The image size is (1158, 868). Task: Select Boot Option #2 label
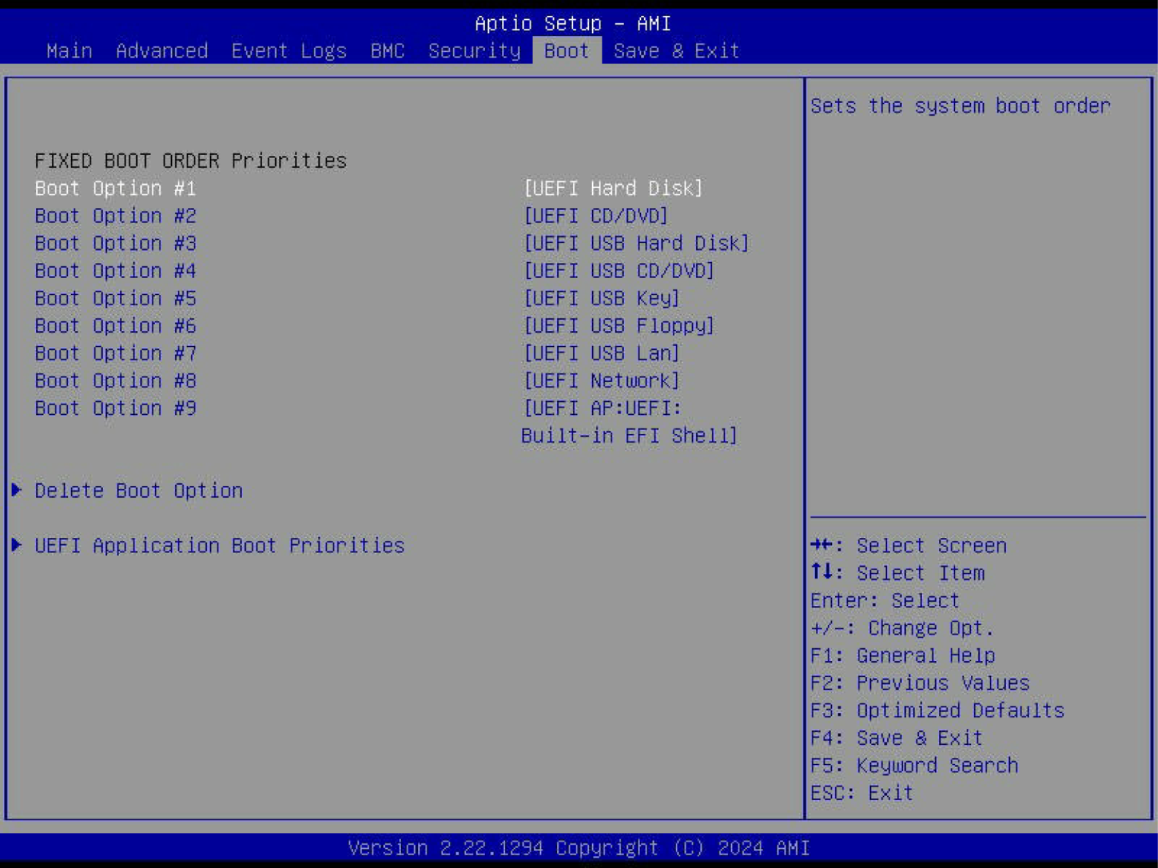[x=115, y=216]
